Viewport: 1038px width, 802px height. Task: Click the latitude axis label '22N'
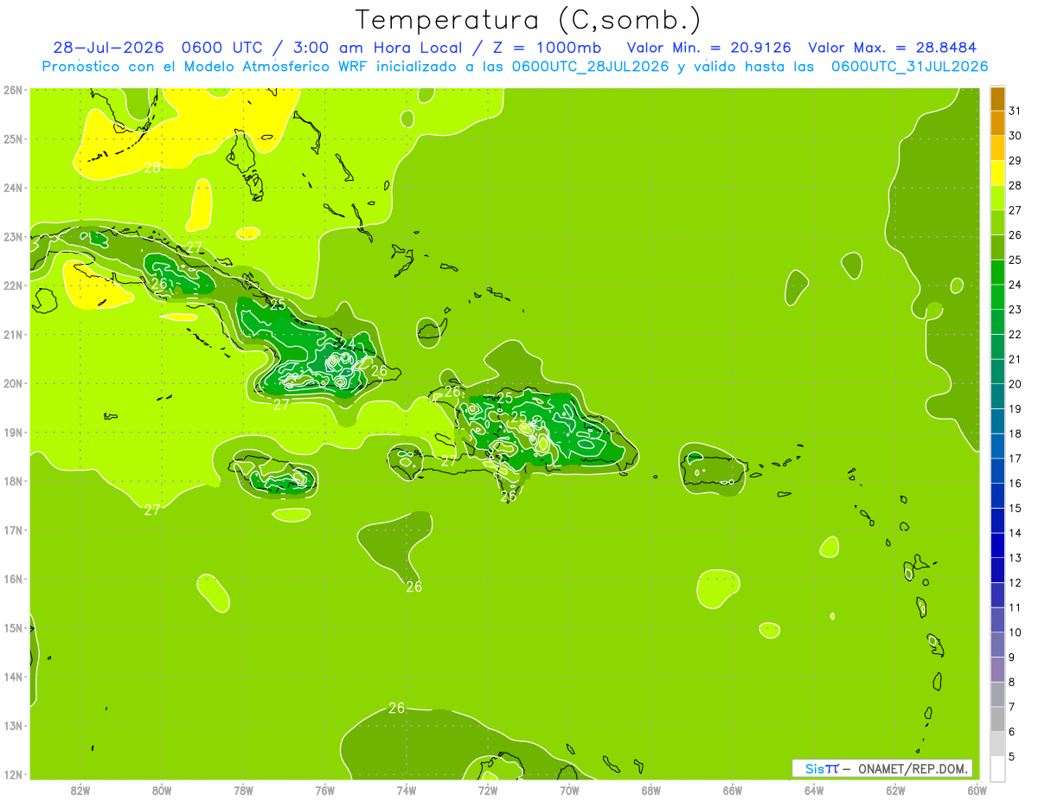click(x=13, y=286)
